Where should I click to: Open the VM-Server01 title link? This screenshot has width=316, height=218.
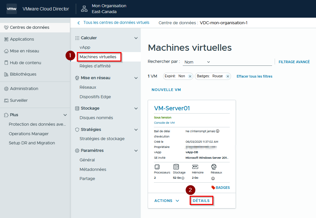point(172,108)
